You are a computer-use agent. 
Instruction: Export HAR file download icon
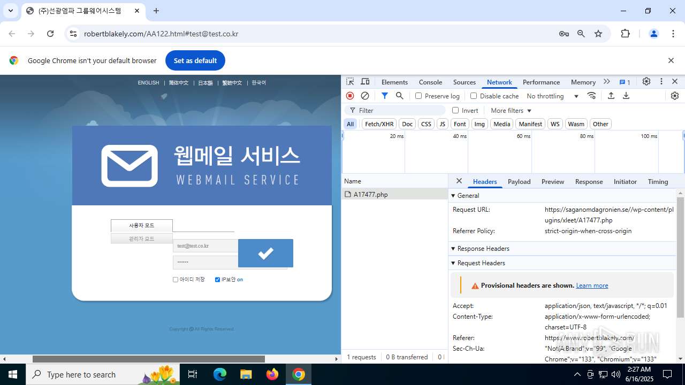coord(626,96)
